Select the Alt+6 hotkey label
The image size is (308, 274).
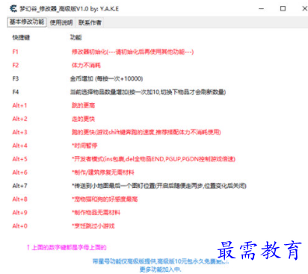pos(19,172)
